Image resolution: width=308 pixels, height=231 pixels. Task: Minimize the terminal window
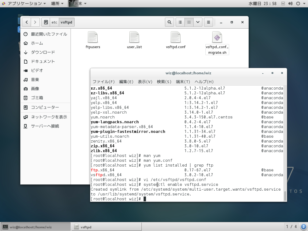click(x=263, y=73)
